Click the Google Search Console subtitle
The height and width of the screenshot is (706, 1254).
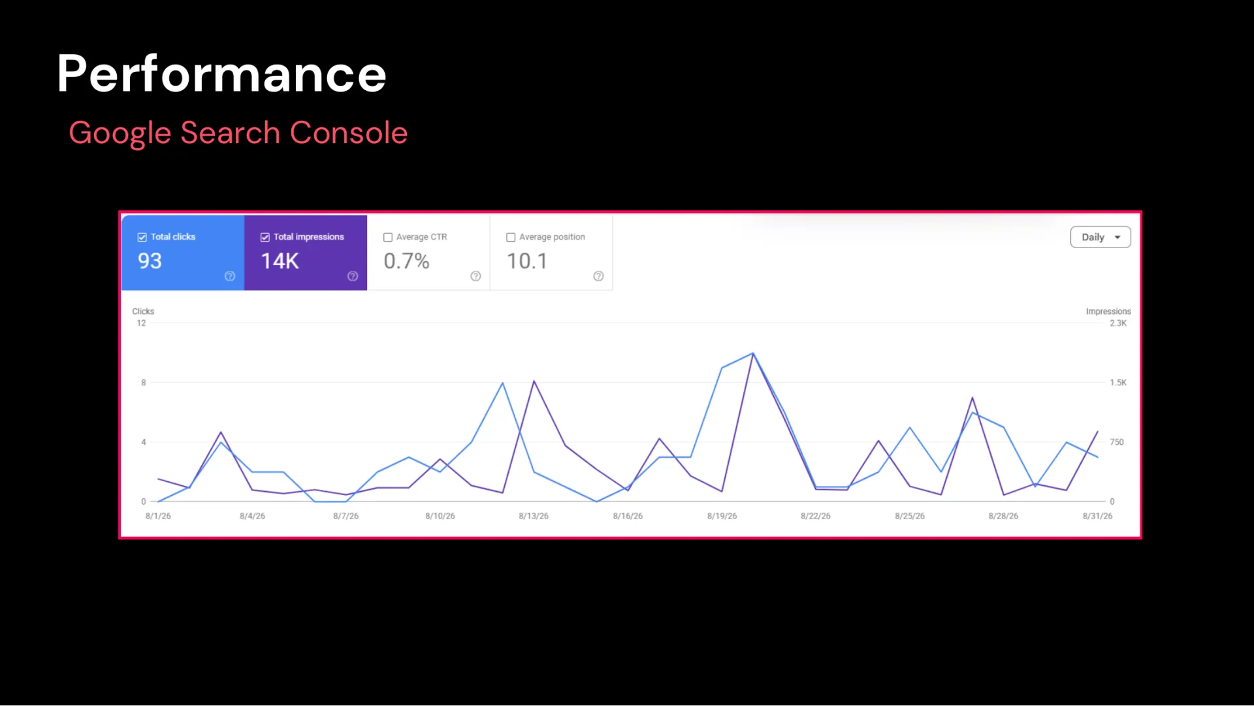pyautogui.click(x=238, y=133)
